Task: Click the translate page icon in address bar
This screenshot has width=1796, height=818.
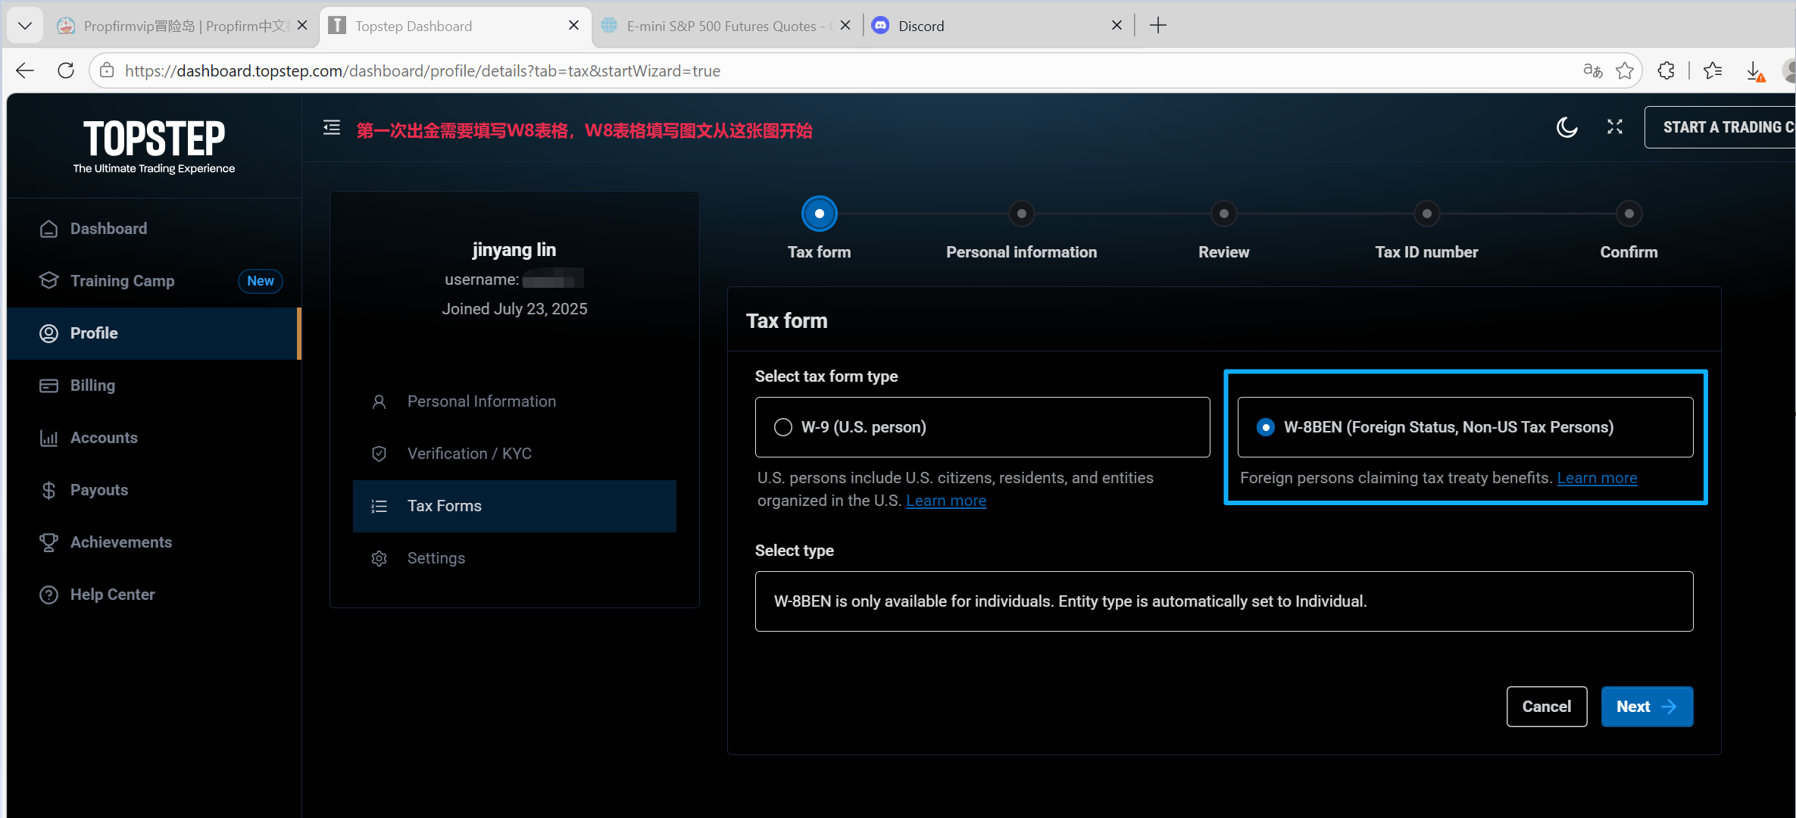Action: [1592, 70]
